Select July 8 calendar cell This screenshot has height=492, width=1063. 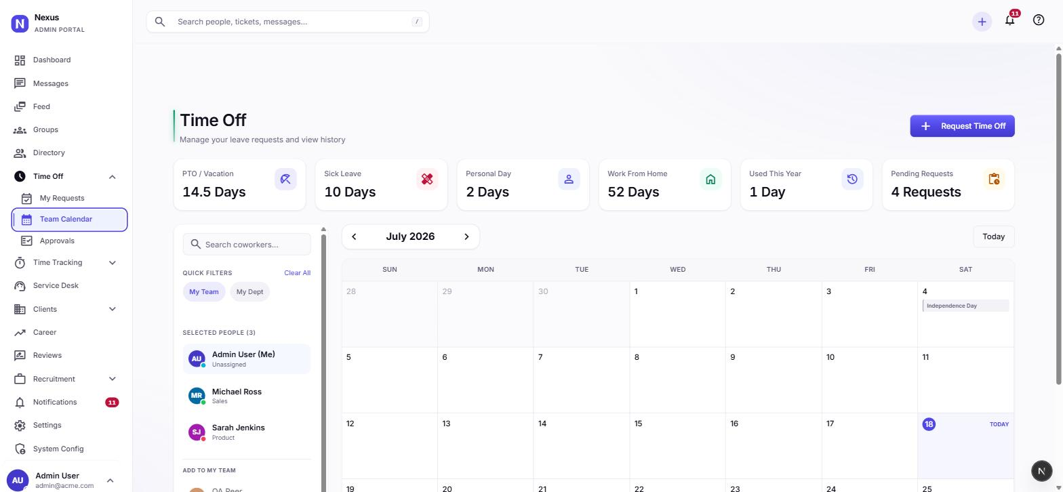click(x=677, y=380)
